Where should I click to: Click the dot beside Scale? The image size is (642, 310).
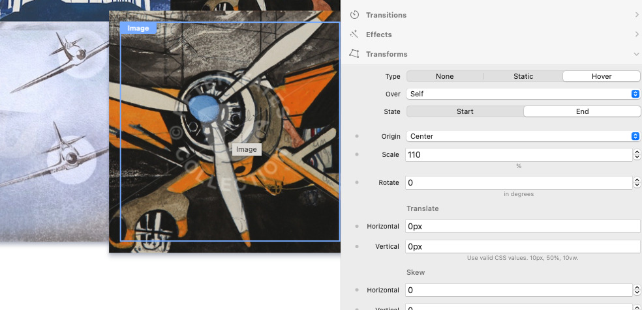pos(357,155)
